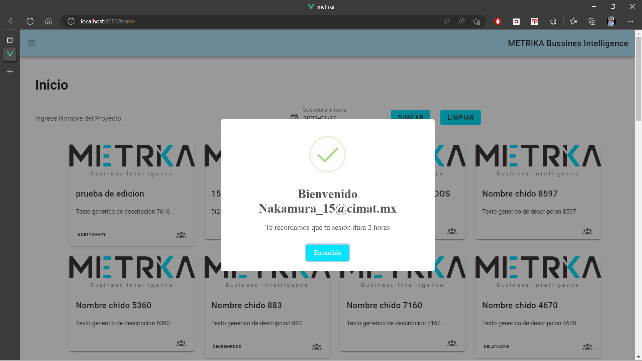Toggle the vertical tabs panel

coord(10,39)
